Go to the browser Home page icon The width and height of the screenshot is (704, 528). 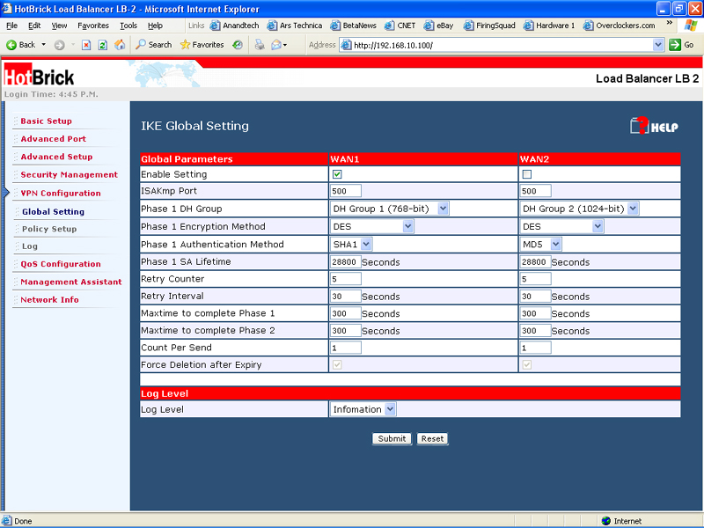click(120, 44)
